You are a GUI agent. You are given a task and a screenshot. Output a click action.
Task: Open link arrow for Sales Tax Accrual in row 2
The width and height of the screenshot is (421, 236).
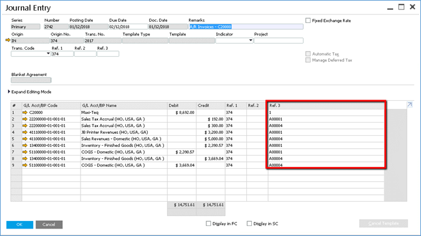pos(25,119)
